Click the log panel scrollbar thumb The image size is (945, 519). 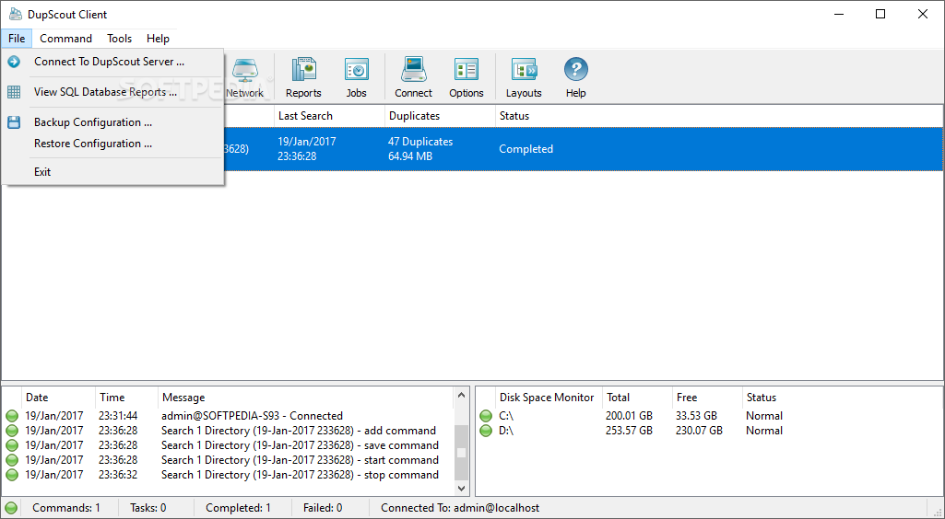(462, 452)
